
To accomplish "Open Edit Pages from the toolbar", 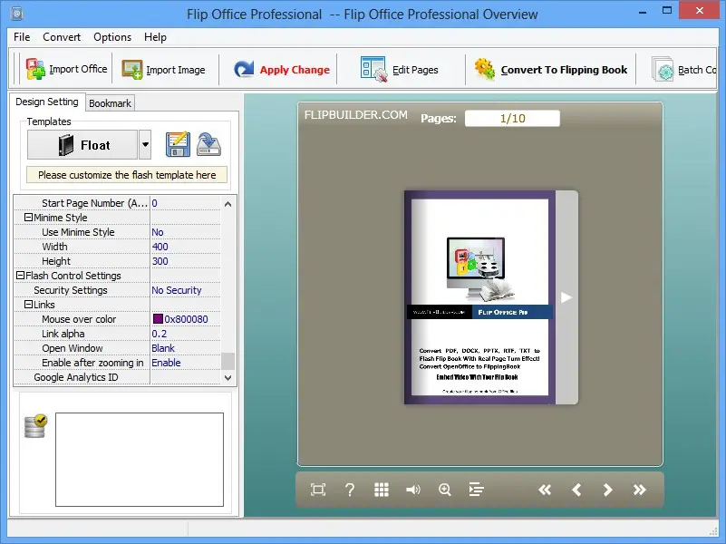I will click(x=399, y=70).
